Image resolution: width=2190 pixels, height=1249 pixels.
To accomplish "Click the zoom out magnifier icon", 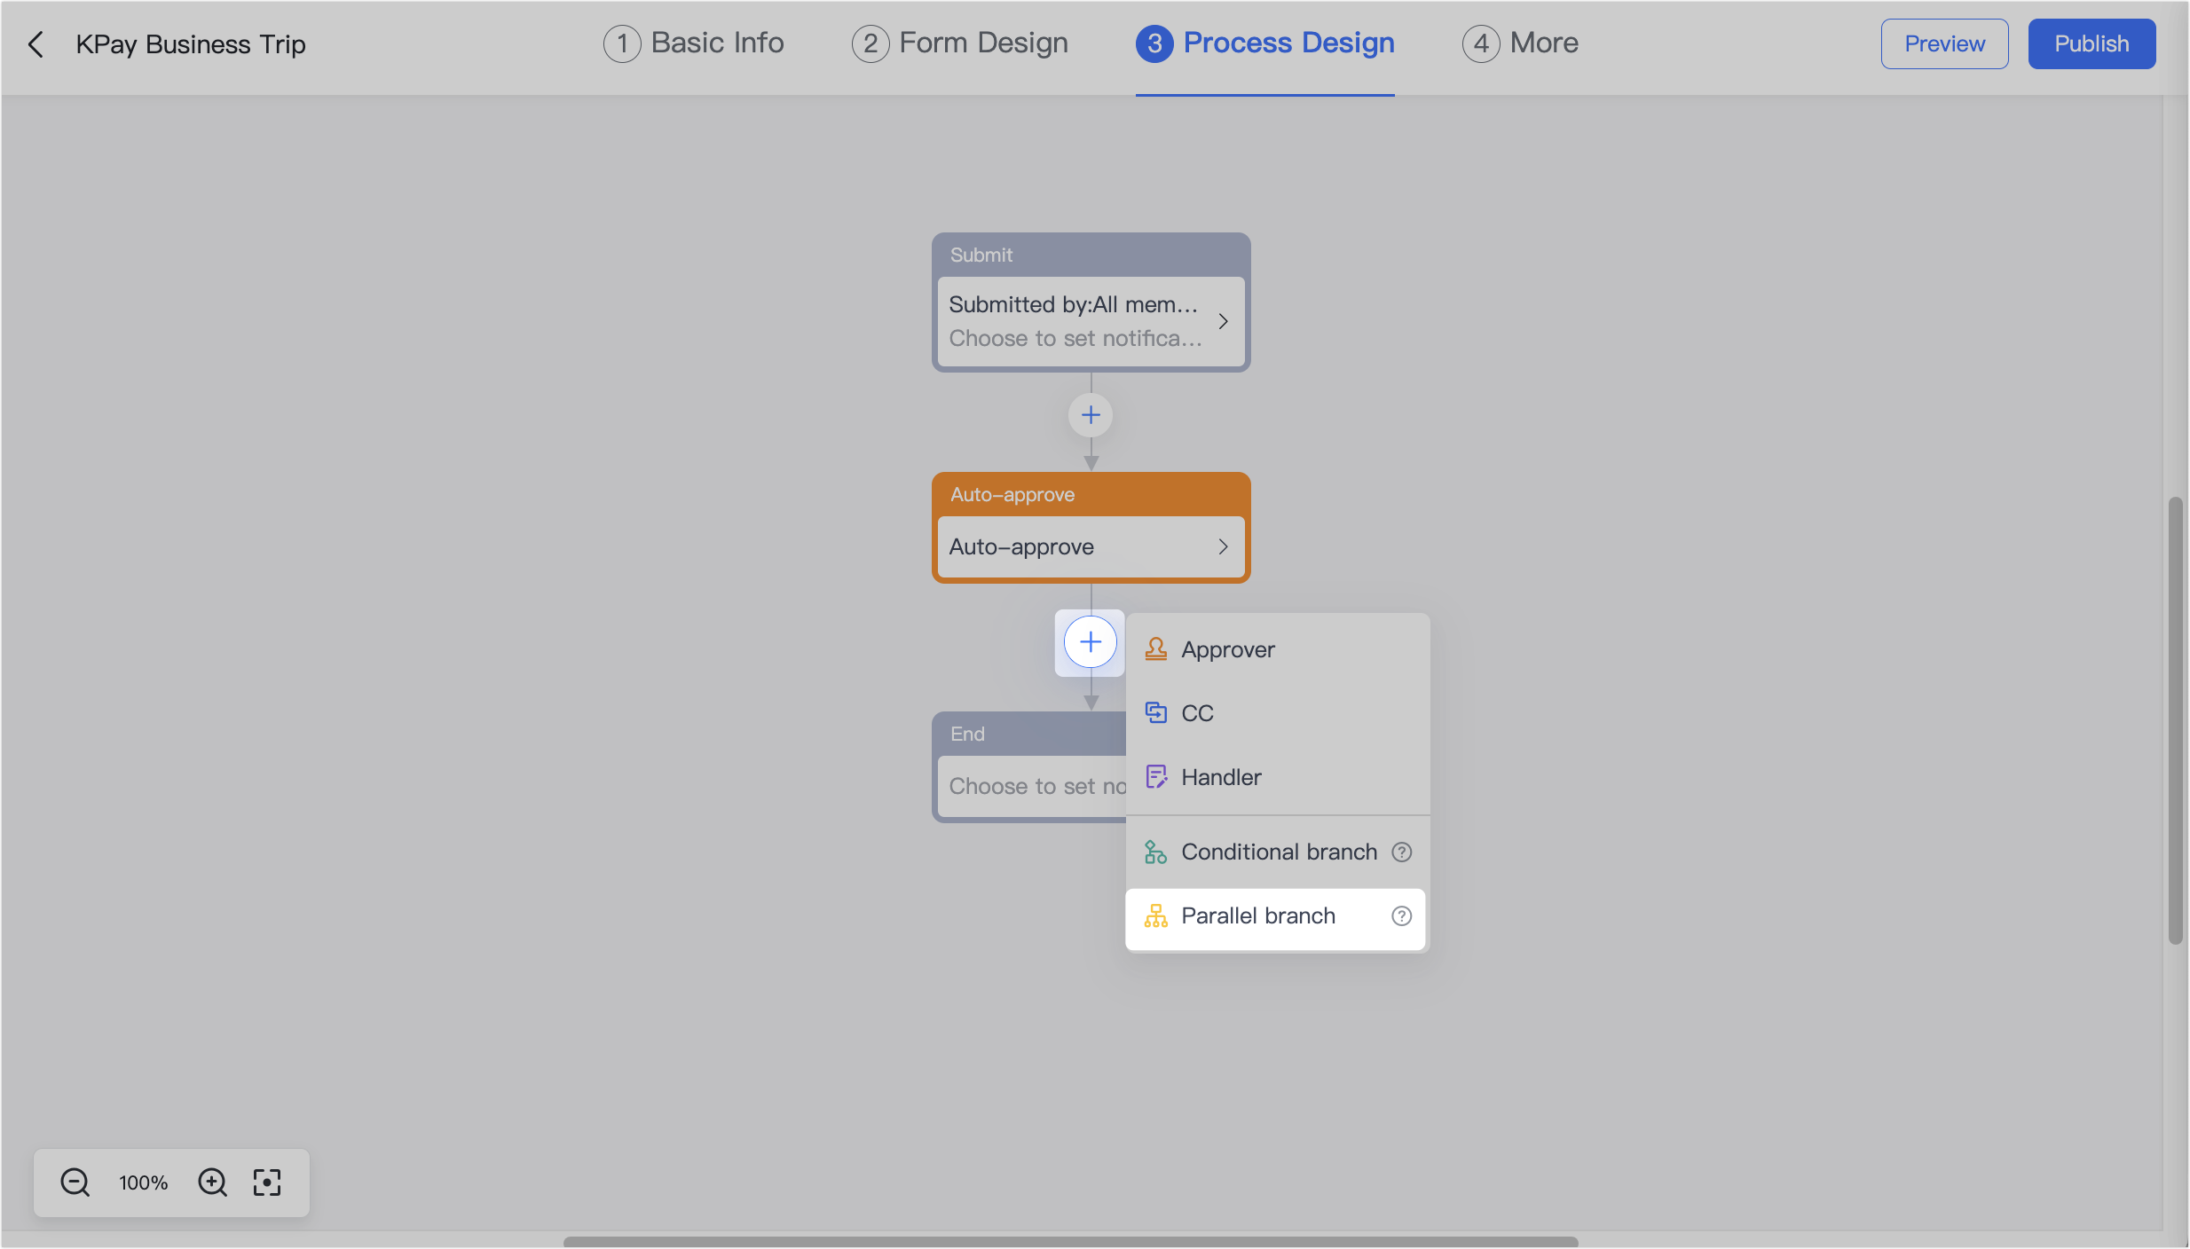I will click(75, 1182).
